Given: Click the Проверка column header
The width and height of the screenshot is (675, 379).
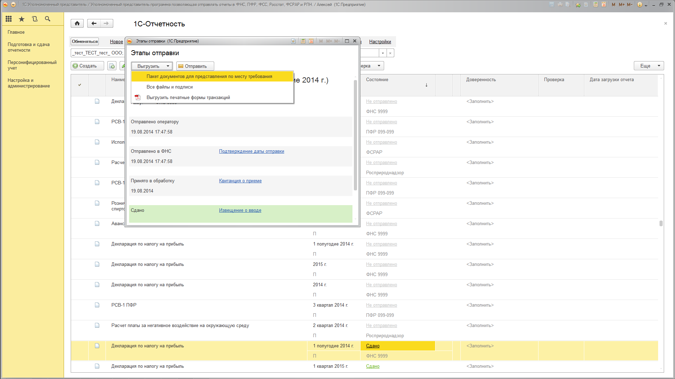Looking at the screenshot, I should point(561,85).
